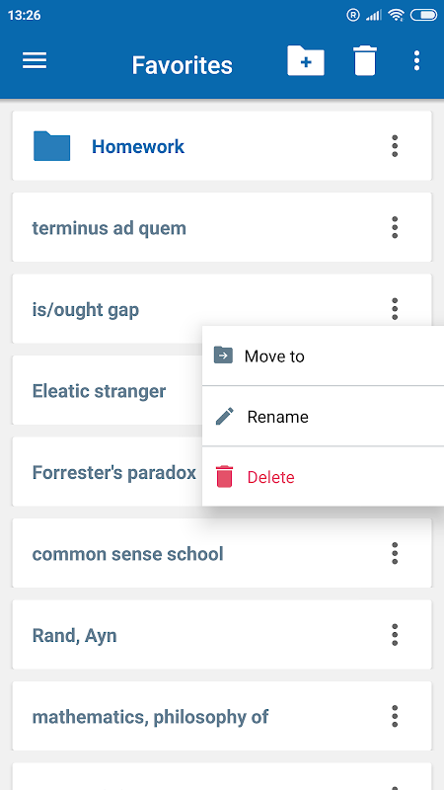Image resolution: width=444 pixels, height=790 pixels.
Task: Tap the new folder icon
Action: click(x=306, y=61)
